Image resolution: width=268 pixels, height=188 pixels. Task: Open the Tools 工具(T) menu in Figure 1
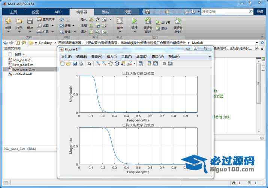126,57
